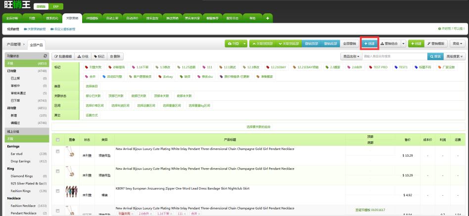Open the 服务日志 tab
This screenshot has width=469, height=216.
click(x=233, y=18)
